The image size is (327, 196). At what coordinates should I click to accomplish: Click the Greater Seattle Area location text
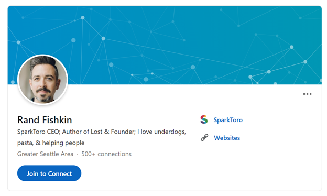point(45,154)
